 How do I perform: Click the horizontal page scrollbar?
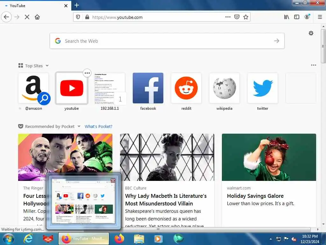pos(158,229)
